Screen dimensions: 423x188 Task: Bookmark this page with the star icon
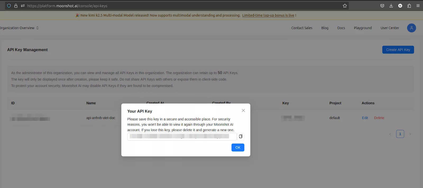[x=345, y=6]
